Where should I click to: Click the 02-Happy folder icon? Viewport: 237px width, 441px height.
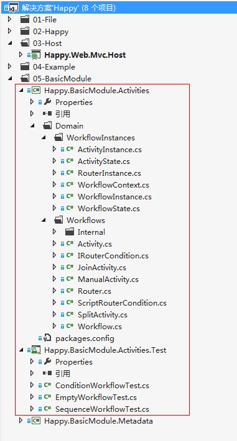(25, 32)
